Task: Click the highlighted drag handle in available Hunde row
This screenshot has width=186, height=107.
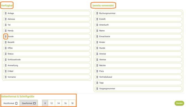Action: [x=6, y=36]
